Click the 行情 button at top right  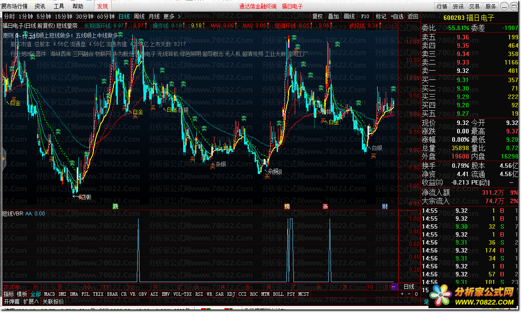[x=442, y=6]
